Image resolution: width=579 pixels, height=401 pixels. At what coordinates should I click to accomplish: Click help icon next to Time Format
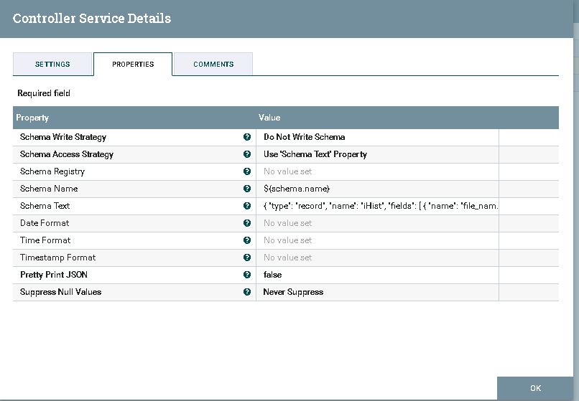coord(247,240)
